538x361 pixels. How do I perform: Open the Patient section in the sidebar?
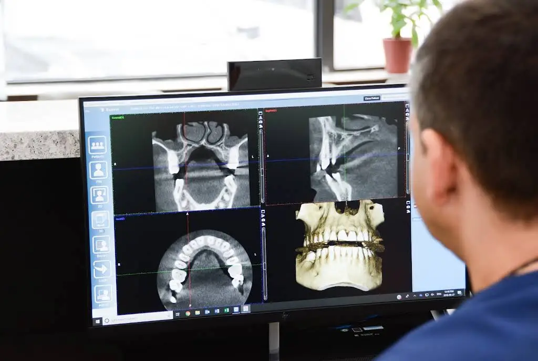click(x=98, y=146)
